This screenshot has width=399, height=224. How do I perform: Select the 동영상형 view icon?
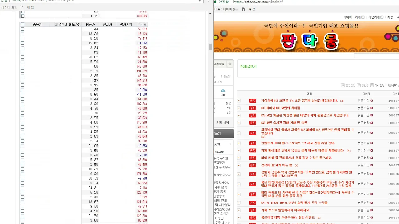(x=343, y=86)
